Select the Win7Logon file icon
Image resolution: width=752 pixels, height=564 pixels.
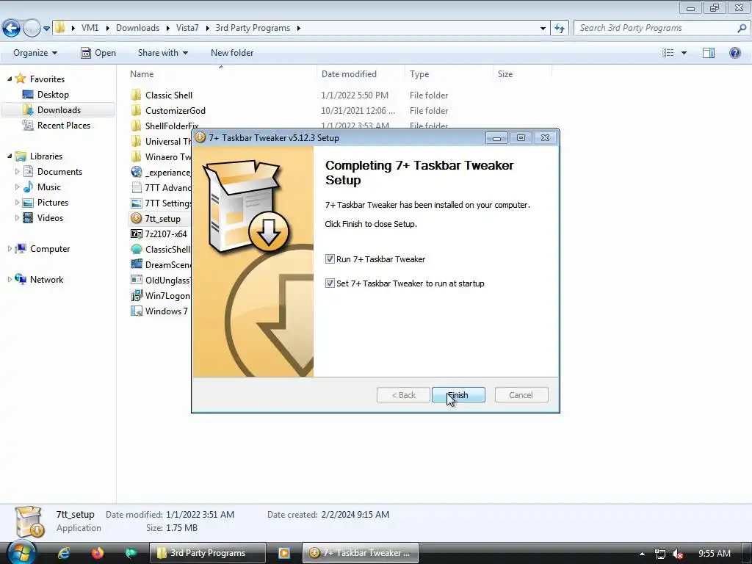tap(137, 295)
